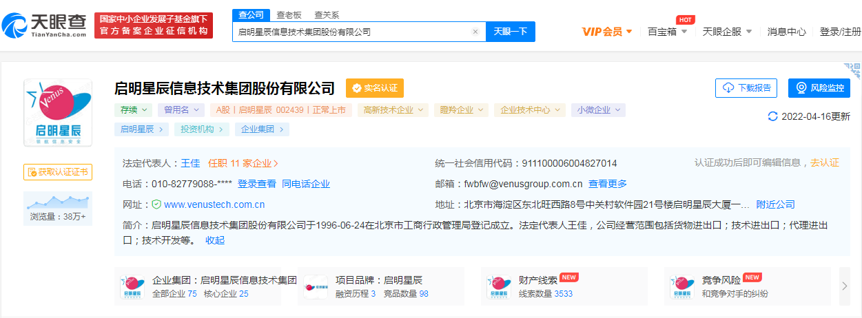Expand the 高新技术企业 tag
Viewport: 862px width, 318px height.
[x=393, y=109]
